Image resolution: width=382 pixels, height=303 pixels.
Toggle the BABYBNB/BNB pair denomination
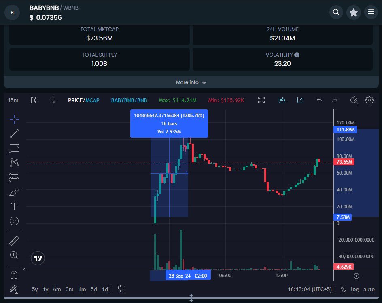click(129, 100)
